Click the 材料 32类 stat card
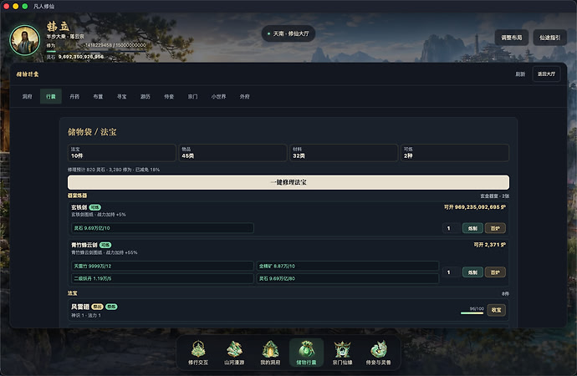The image size is (577, 376). click(344, 153)
